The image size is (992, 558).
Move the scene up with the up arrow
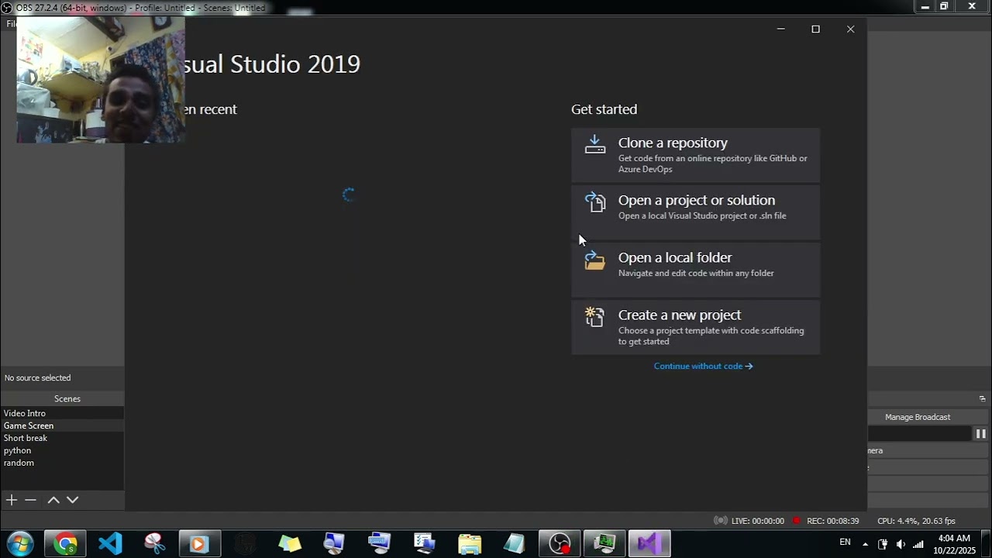point(53,500)
